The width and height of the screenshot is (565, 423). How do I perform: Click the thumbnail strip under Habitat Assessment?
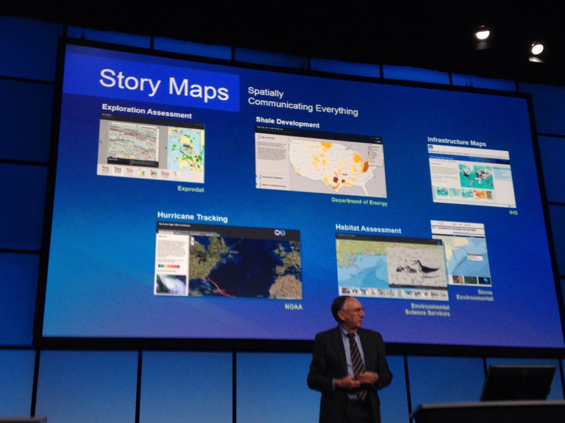[x=393, y=293]
